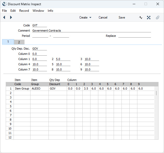Open the Edit menu
The height and width of the screenshot is (153, 164).
[x=13, y=11]
